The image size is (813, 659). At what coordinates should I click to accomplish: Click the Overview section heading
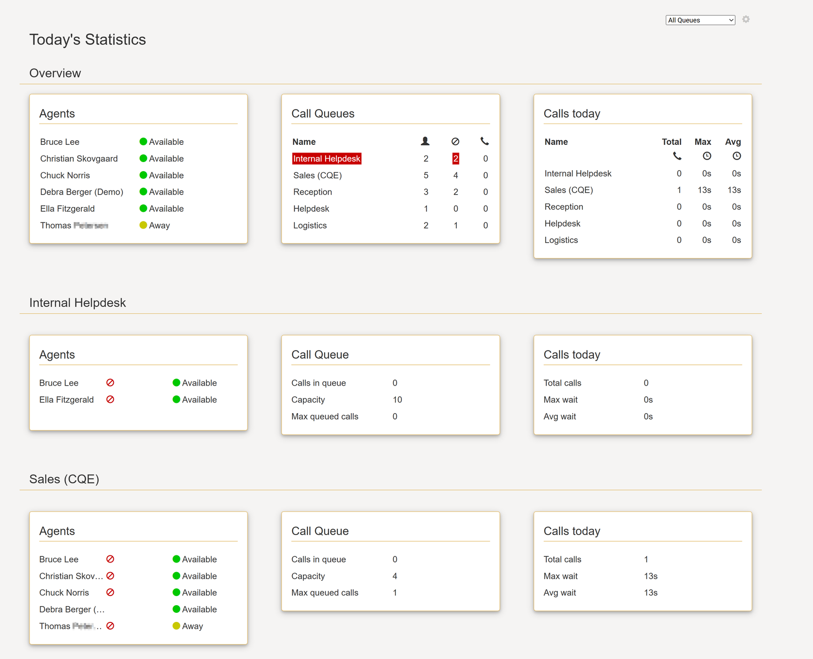pyautogui.click(x=55, y=73)
